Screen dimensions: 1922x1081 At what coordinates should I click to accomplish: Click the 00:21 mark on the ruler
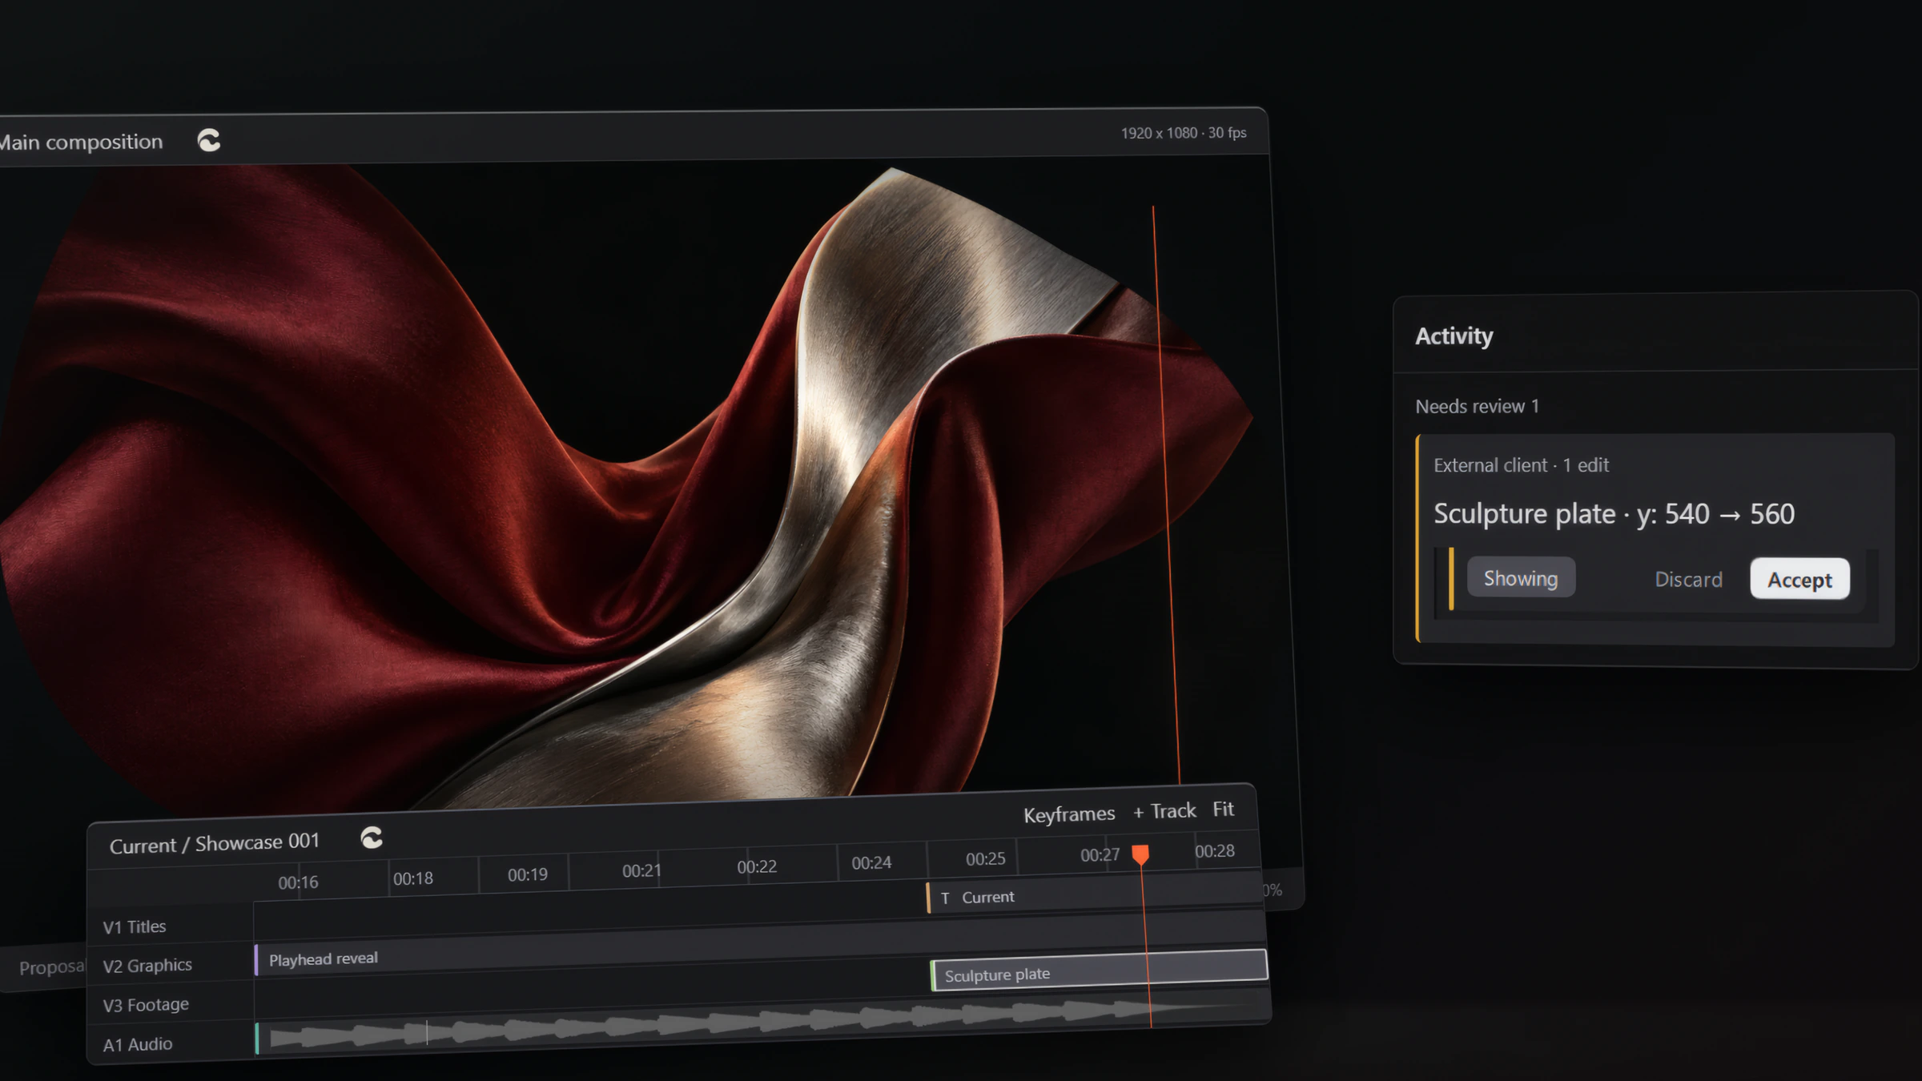(x=641, y=870)
